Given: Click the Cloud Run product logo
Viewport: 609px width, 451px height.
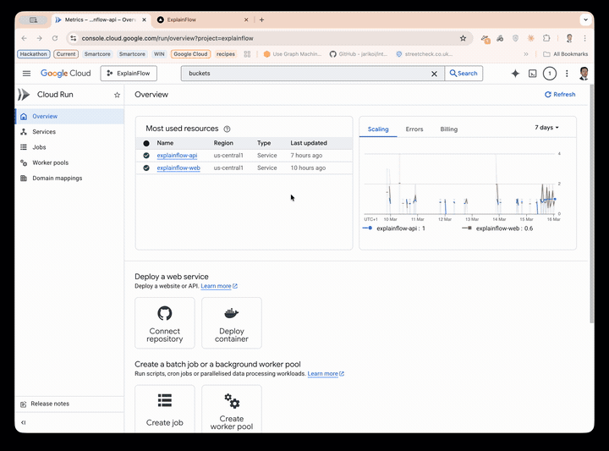Looking at the screenshot, I should (x=24, y=95).
